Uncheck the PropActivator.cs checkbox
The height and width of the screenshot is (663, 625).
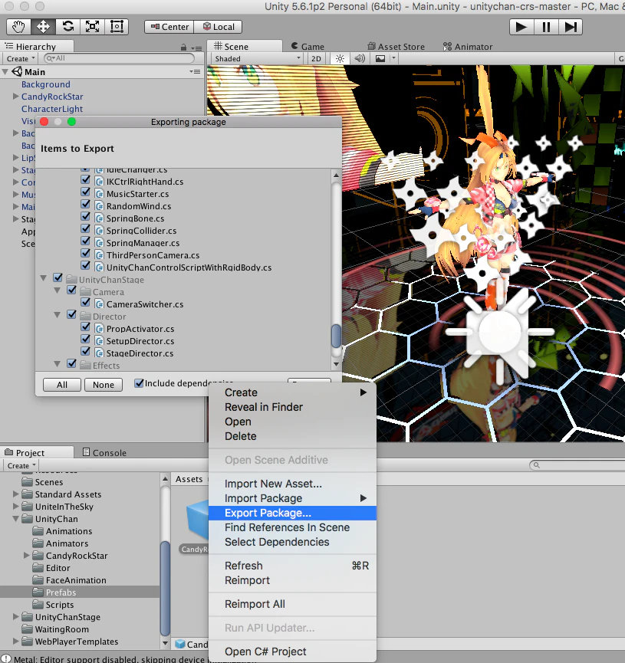(x=85, y=327)
